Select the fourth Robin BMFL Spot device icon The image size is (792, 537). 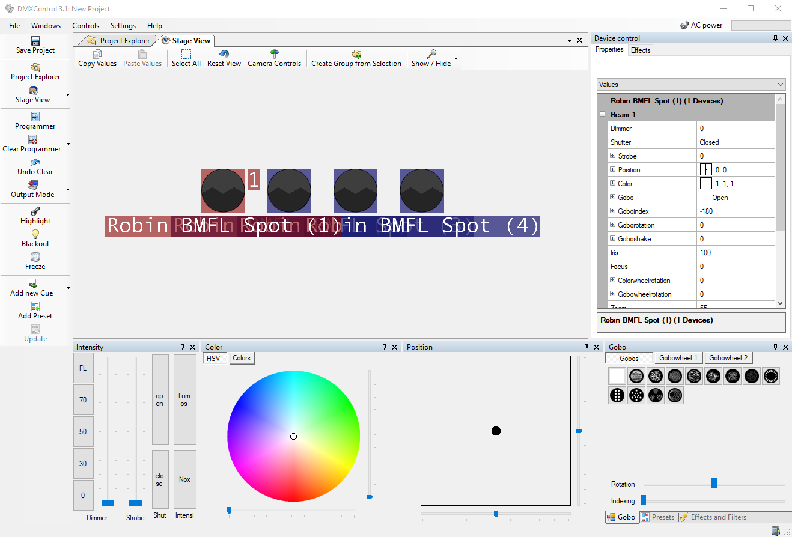[x=421, y=190]
